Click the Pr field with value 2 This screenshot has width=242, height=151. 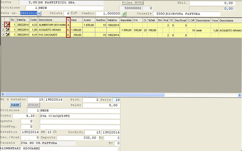tap(112, 138)
